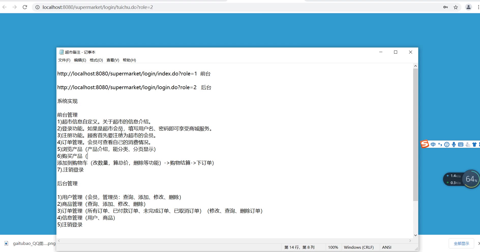Open the browser profile avatar
The width and height of the screenshot is (480, 252).
[468, 7]
